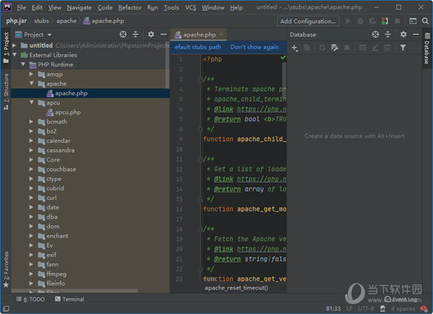
Task: Click the Project tree vertical scrollbar
Action: point(167,65)
